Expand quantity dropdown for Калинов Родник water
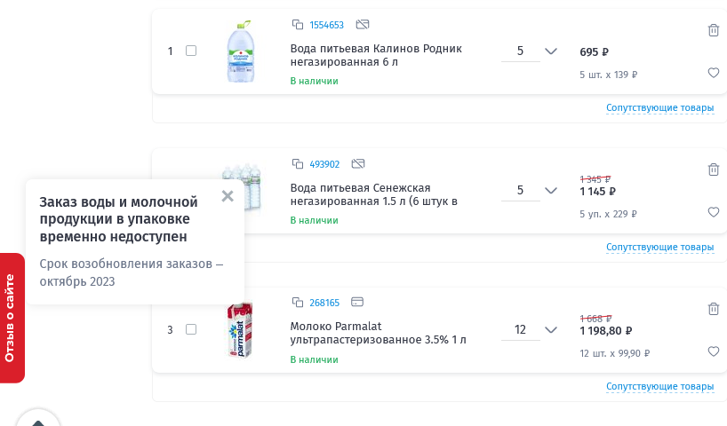 [550, 51]
